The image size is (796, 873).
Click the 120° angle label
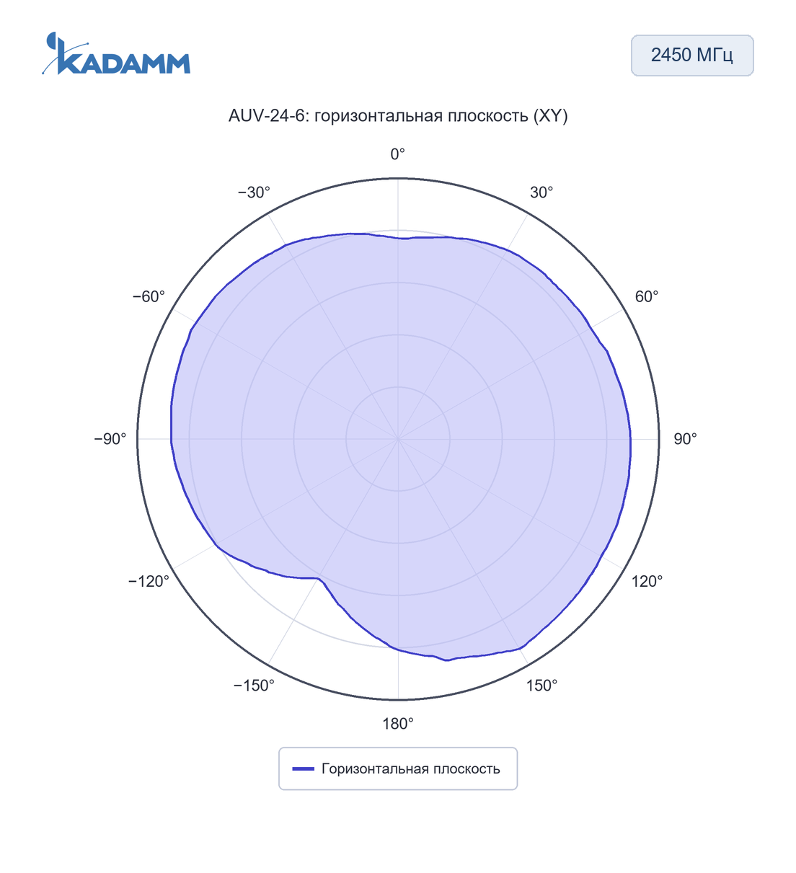tap(647, 581)
